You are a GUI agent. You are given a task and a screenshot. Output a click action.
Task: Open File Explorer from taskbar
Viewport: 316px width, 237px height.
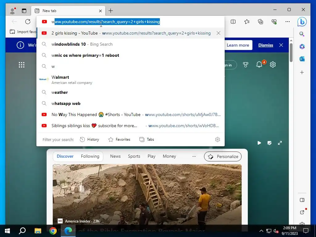pyautogui.click(x=38, y=231)
